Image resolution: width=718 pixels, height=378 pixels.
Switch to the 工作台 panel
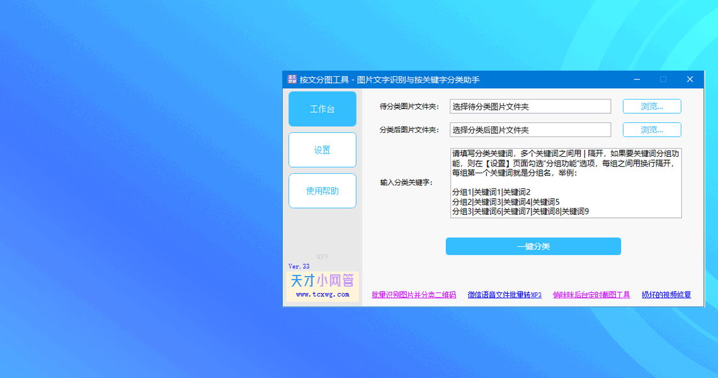(x=322, y=108)
